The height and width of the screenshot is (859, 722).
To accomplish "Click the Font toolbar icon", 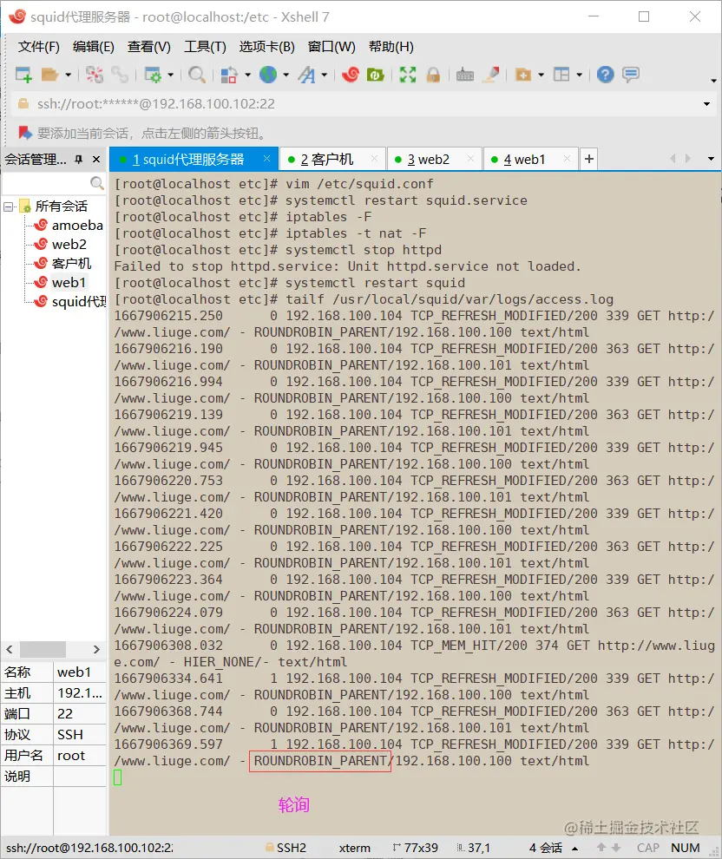I will point(307,75).
